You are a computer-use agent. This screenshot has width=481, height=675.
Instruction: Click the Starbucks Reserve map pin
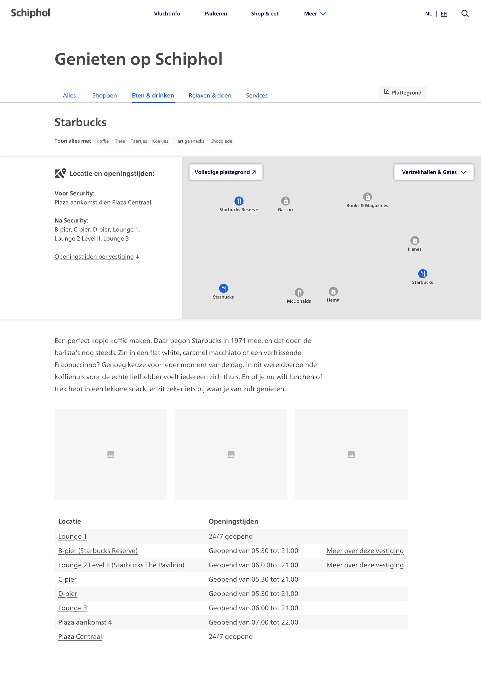(x=239, y=201)
